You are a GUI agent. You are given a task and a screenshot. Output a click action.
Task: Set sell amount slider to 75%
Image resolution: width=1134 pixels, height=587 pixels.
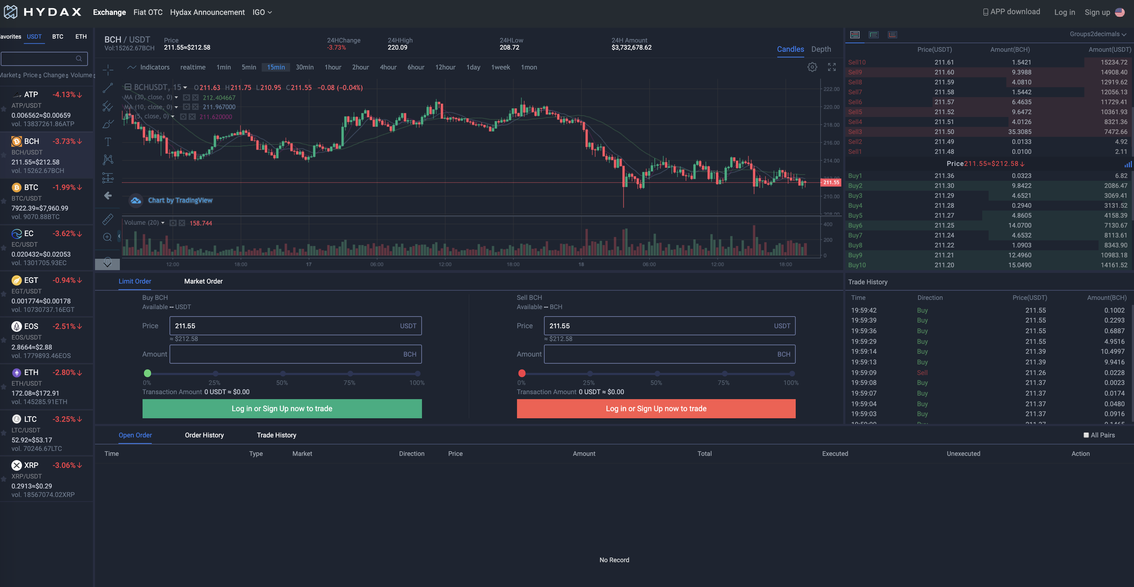(x=724, y=373)
